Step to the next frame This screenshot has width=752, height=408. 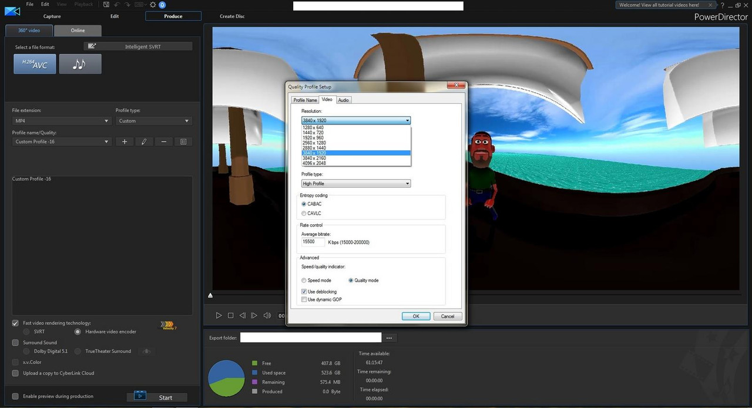[x=254, y=315]
